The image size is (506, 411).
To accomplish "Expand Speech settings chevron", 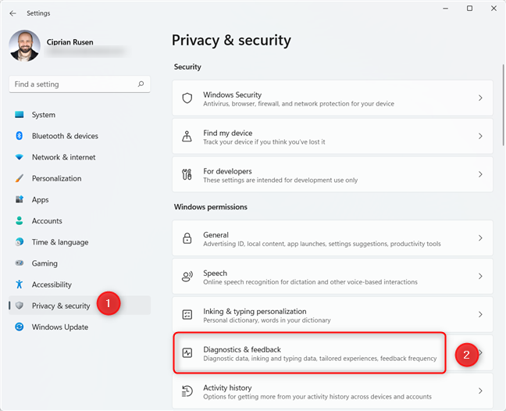I will (480, 277).
